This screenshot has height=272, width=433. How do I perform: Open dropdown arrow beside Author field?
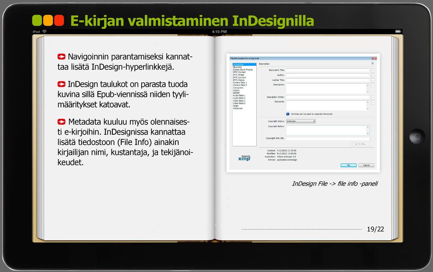373,75
